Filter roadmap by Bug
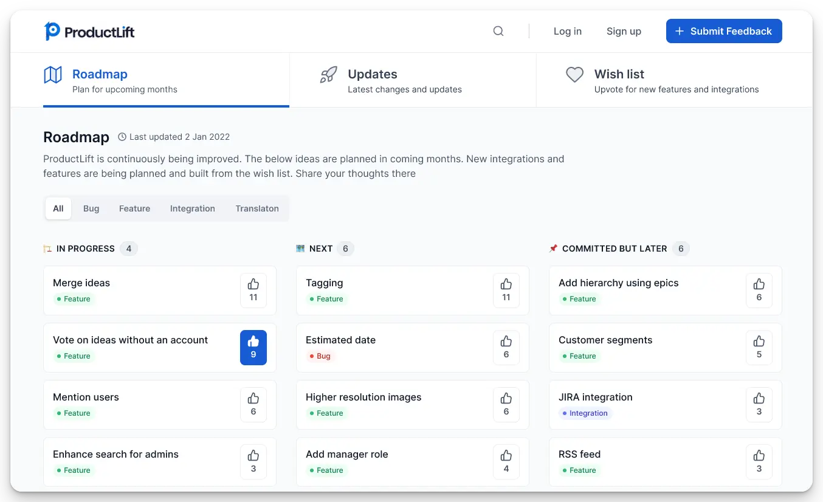 coord(91,208)
